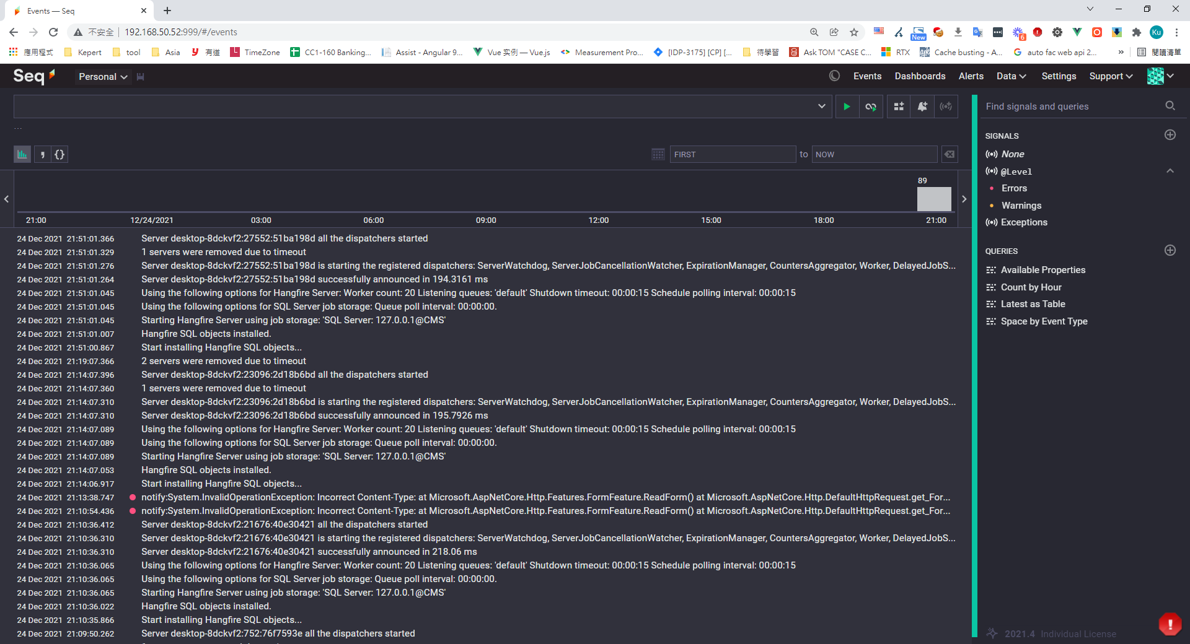Select the Exceptions signal
Screen dimensions: 1190x644
click(x=1023, y=222)
